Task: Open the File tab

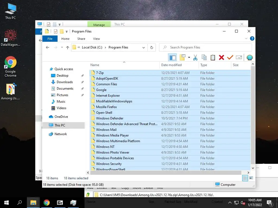Action: point(50,39)
